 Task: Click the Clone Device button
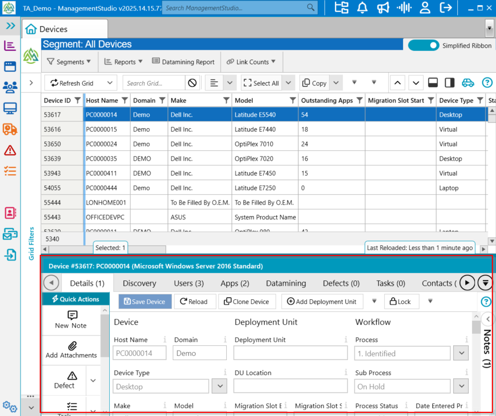(x=246, y=301)
